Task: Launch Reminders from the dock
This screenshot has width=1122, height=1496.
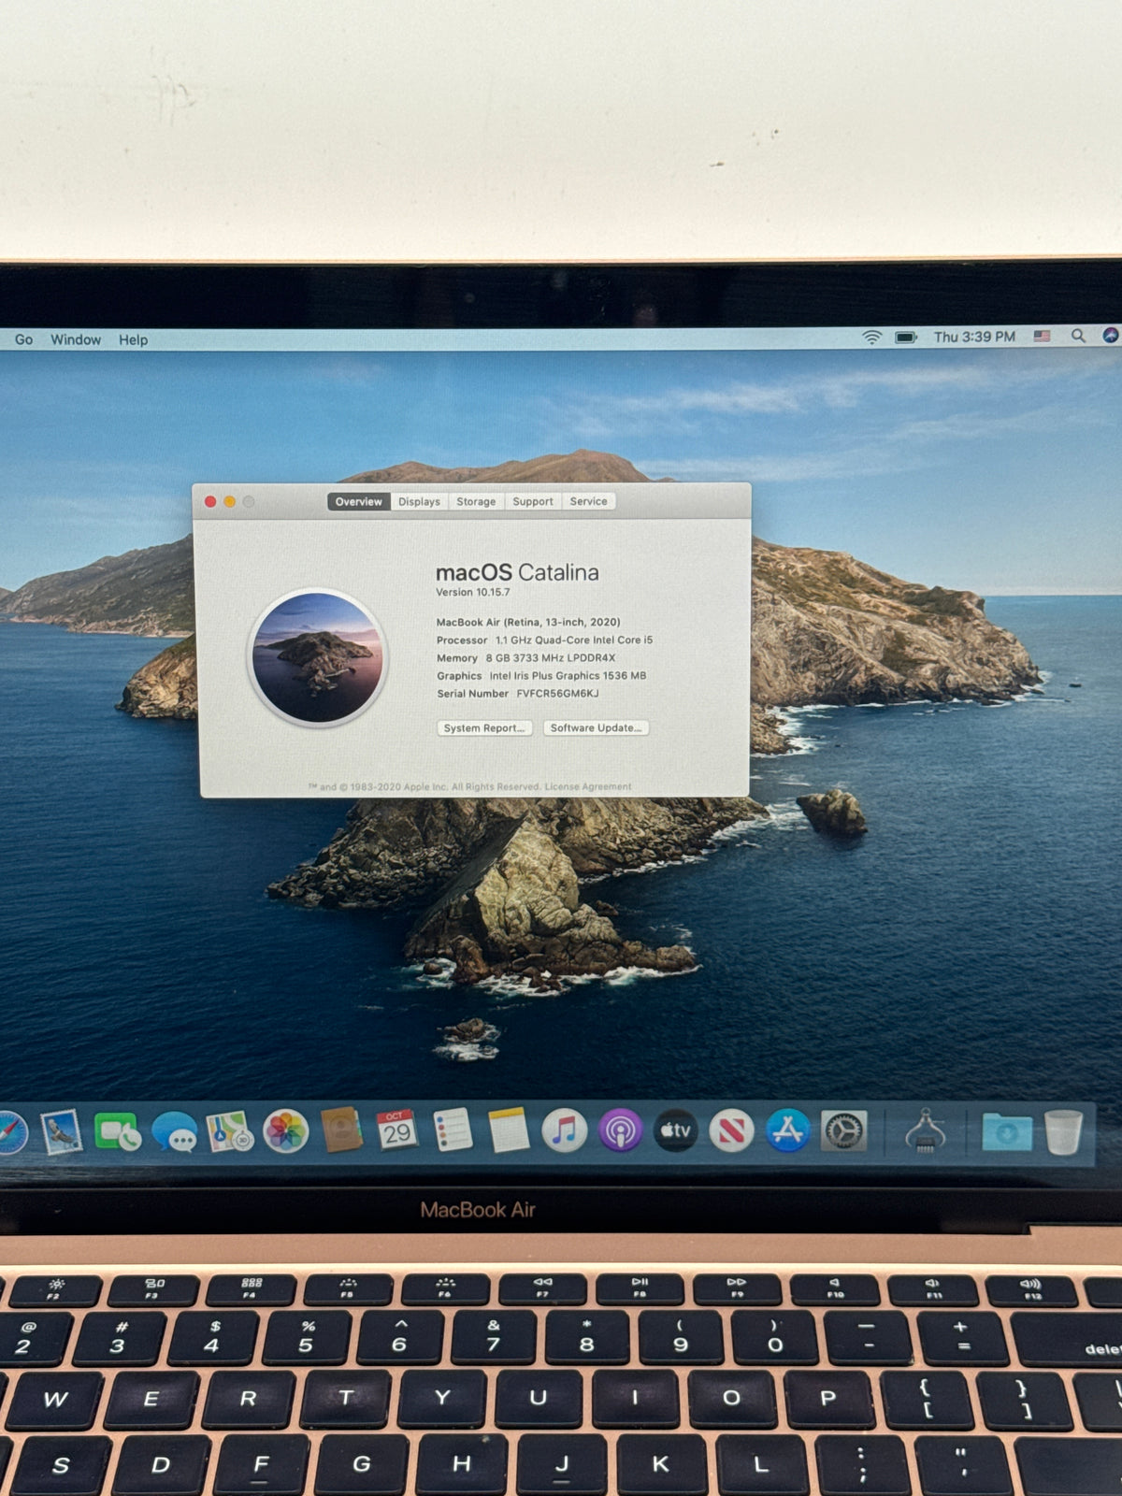Action: (453, 1130)
